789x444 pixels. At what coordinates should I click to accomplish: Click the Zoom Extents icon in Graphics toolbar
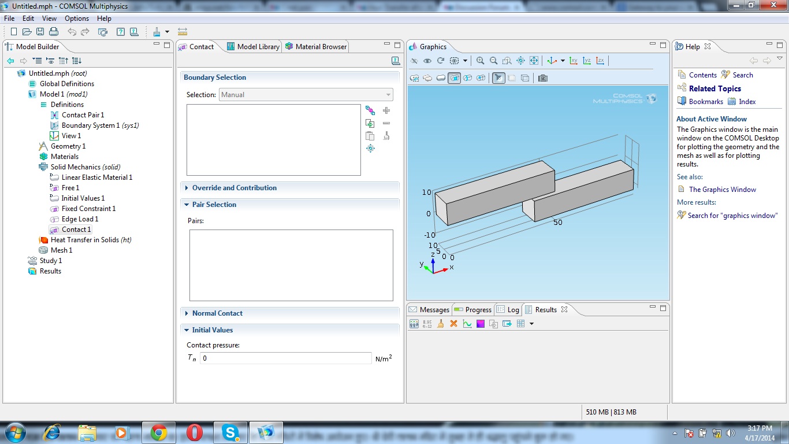point(534,61)
